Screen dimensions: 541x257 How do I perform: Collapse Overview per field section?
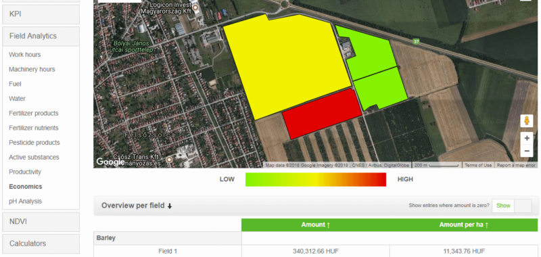pyautogui.click(x=137, y=206)
